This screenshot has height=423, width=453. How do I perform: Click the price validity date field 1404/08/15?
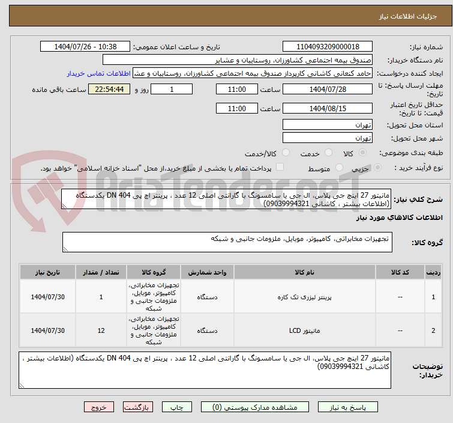tap(327, 109)
